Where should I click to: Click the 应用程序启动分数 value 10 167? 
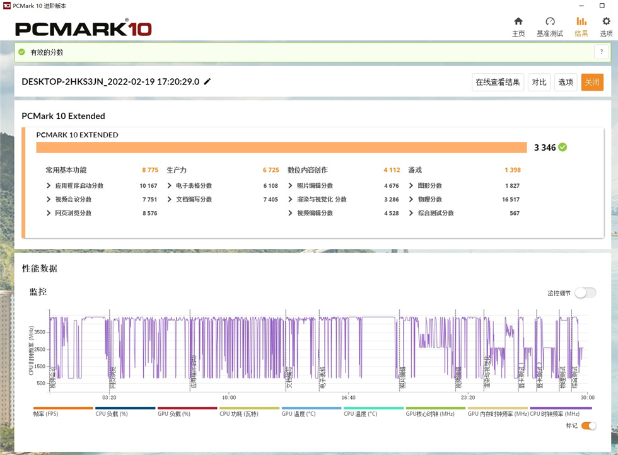[x=148, y=185]
